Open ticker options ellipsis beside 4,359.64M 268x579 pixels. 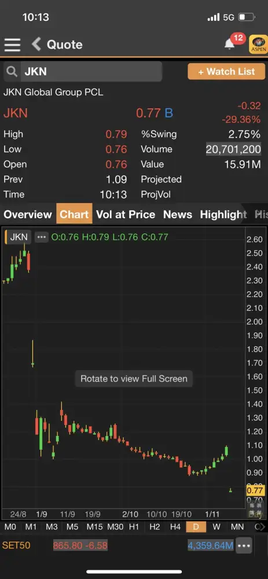click(244, 545)
